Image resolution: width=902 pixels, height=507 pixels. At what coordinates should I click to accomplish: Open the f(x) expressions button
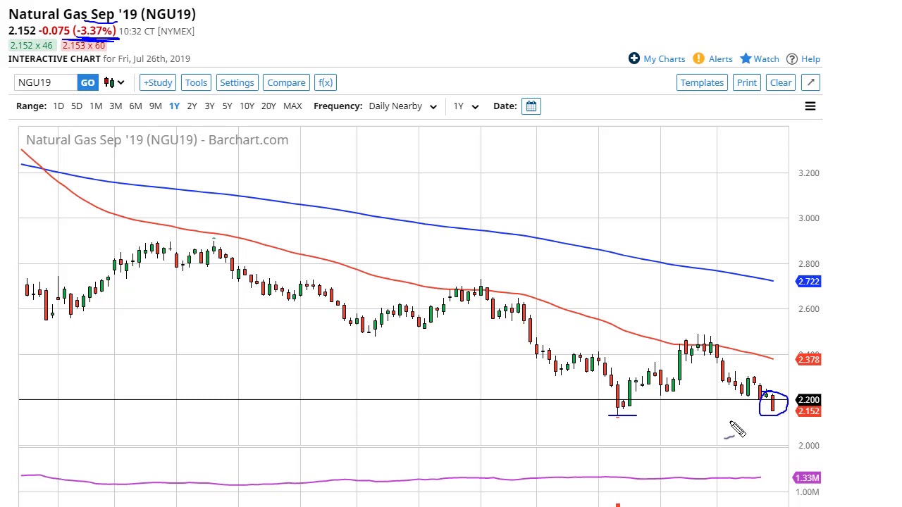click(x=325, y=82)
